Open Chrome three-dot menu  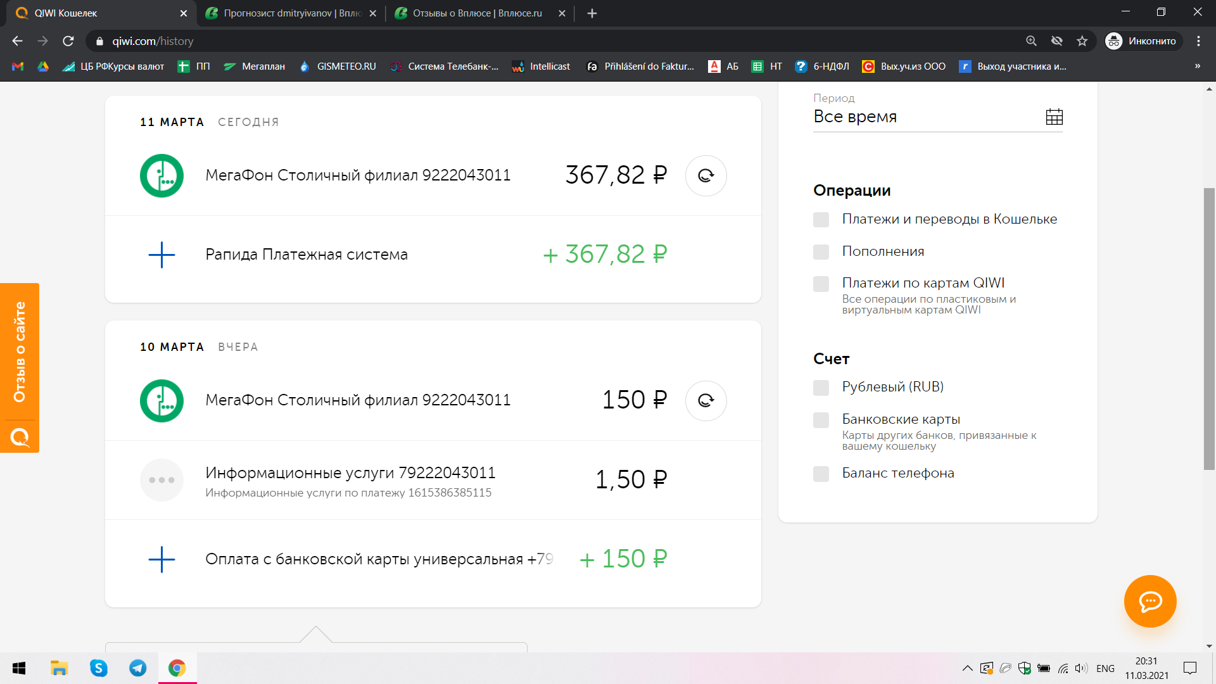point(1198,41)
